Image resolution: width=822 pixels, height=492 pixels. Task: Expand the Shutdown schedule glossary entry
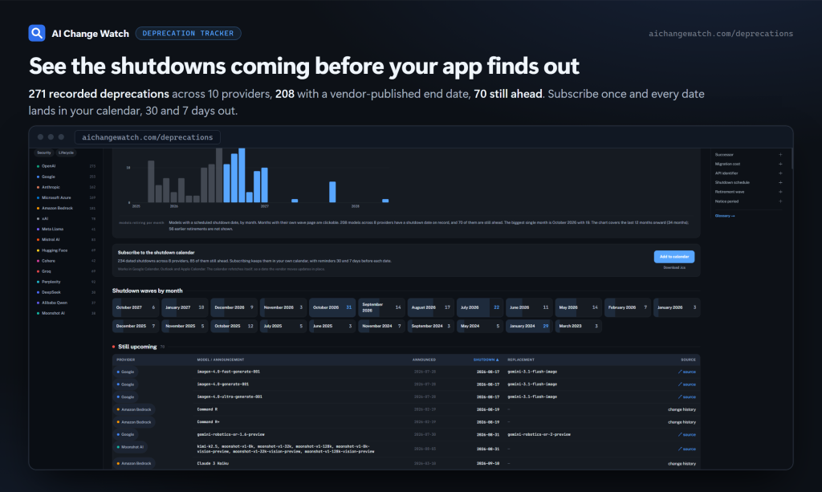tap(748, 182)
